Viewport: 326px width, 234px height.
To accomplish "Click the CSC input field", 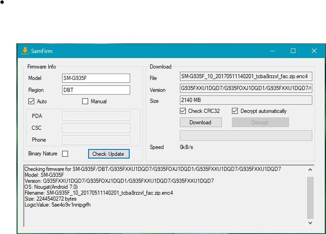I will tap(96, 128).
